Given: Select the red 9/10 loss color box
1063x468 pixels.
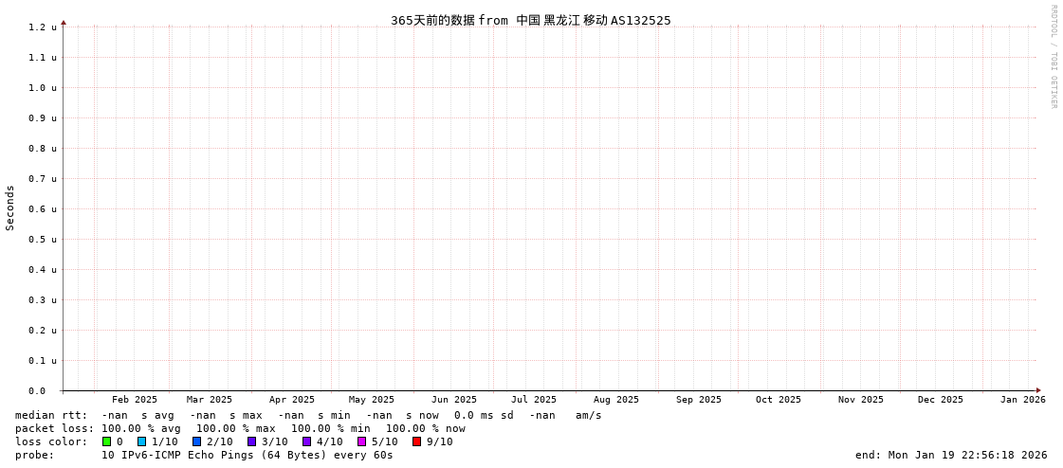Looking at the screenshot, I should 416,441.
